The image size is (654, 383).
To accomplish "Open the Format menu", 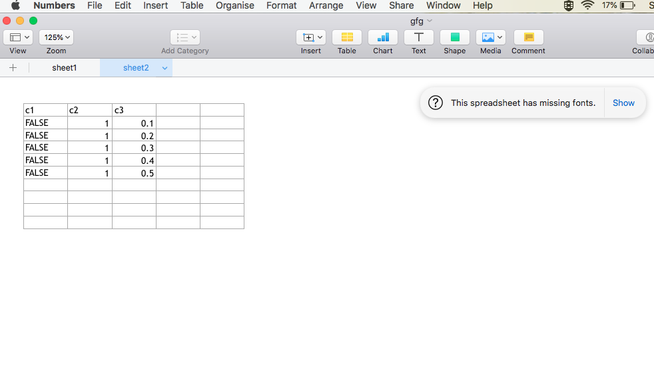I will pos(282,5).
